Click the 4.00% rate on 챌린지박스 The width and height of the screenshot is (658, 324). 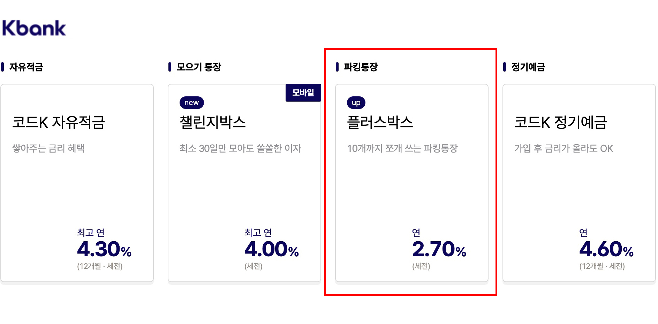pyautogui.click(x=271, y=249)
